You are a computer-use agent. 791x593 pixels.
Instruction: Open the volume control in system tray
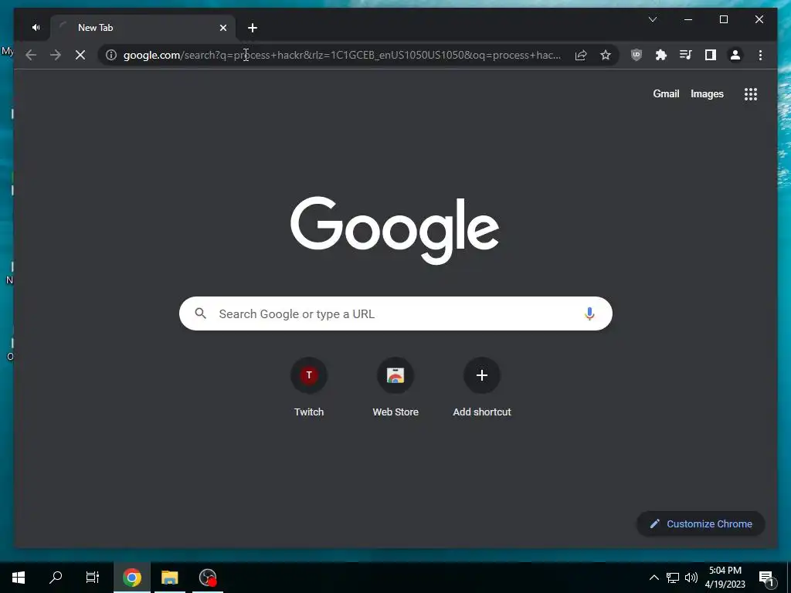click(x=691, y=578)
